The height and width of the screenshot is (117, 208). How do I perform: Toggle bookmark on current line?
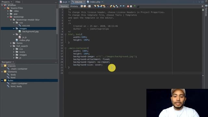point(117,6)
